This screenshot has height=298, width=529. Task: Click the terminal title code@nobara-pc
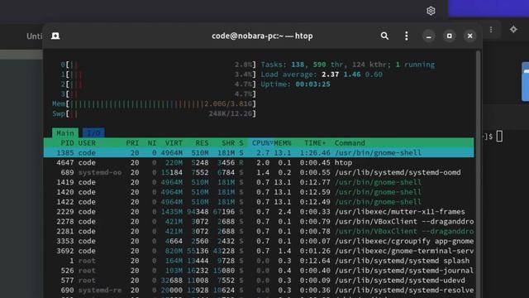262,36
